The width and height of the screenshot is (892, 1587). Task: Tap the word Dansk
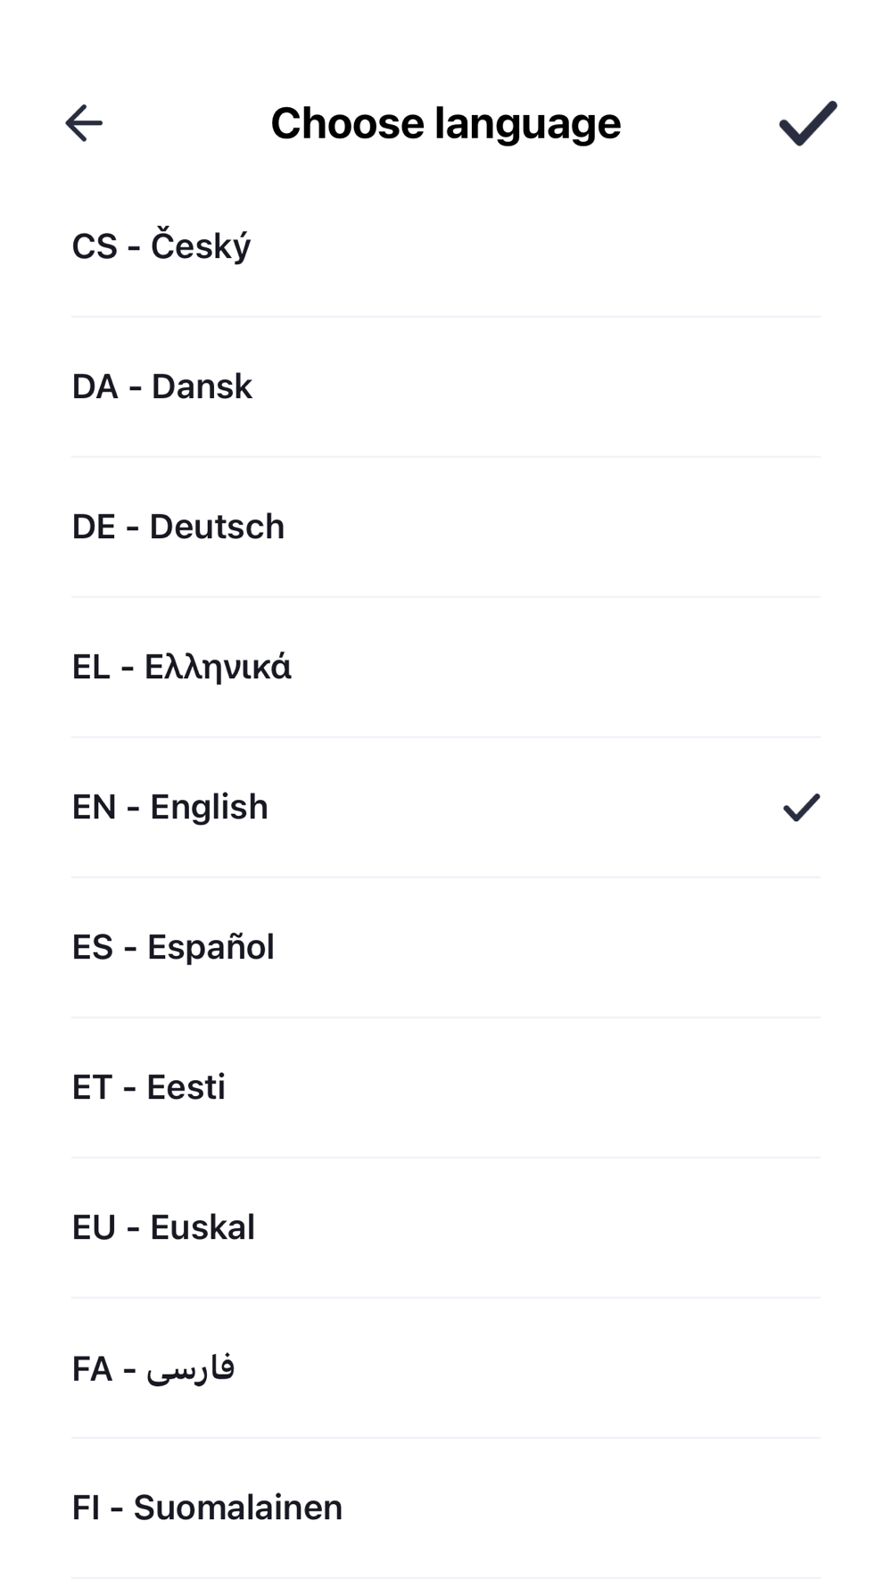202,386
